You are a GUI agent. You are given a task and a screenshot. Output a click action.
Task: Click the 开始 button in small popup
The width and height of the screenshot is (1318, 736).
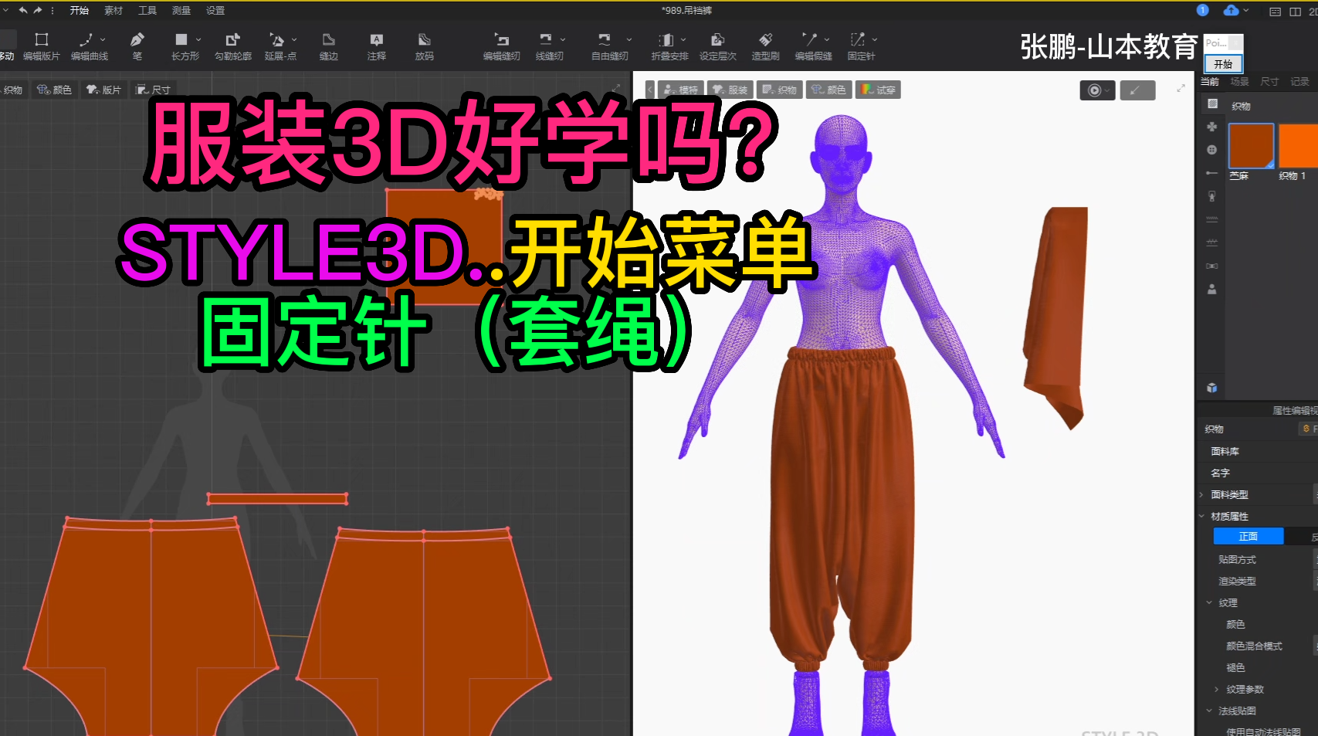[1224, 64]
